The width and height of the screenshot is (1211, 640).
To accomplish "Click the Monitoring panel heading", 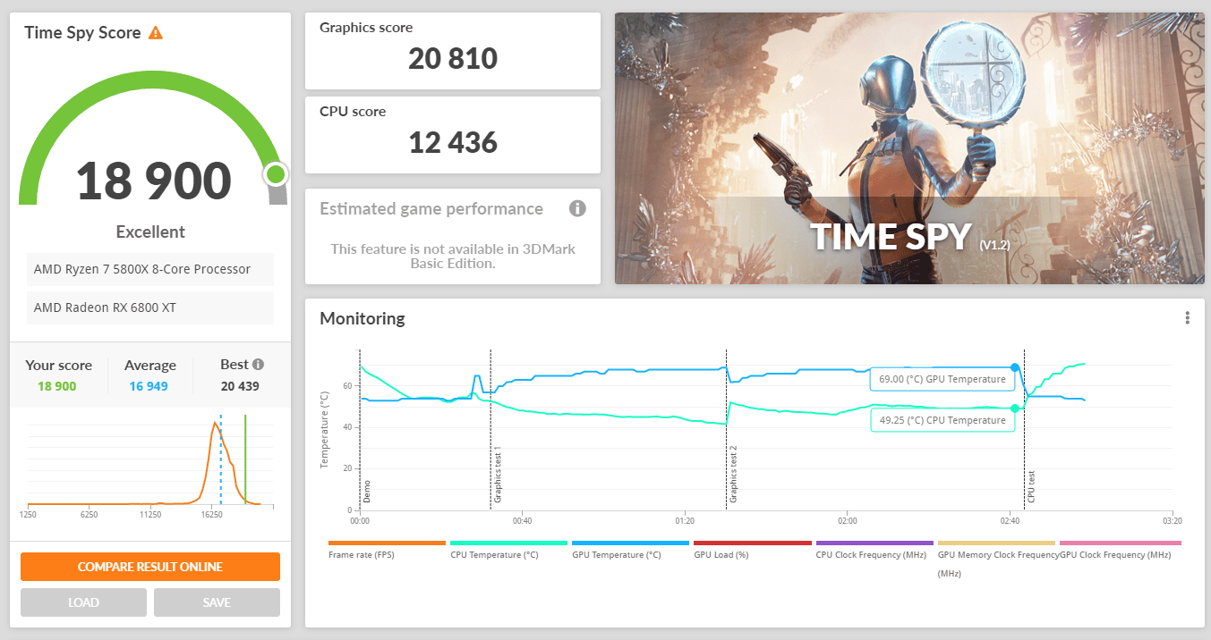I will [x=362, y=318].
